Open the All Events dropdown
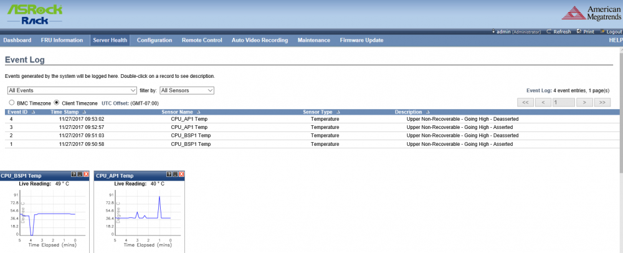Screen dimensions: 623x253 coord(72,90)
